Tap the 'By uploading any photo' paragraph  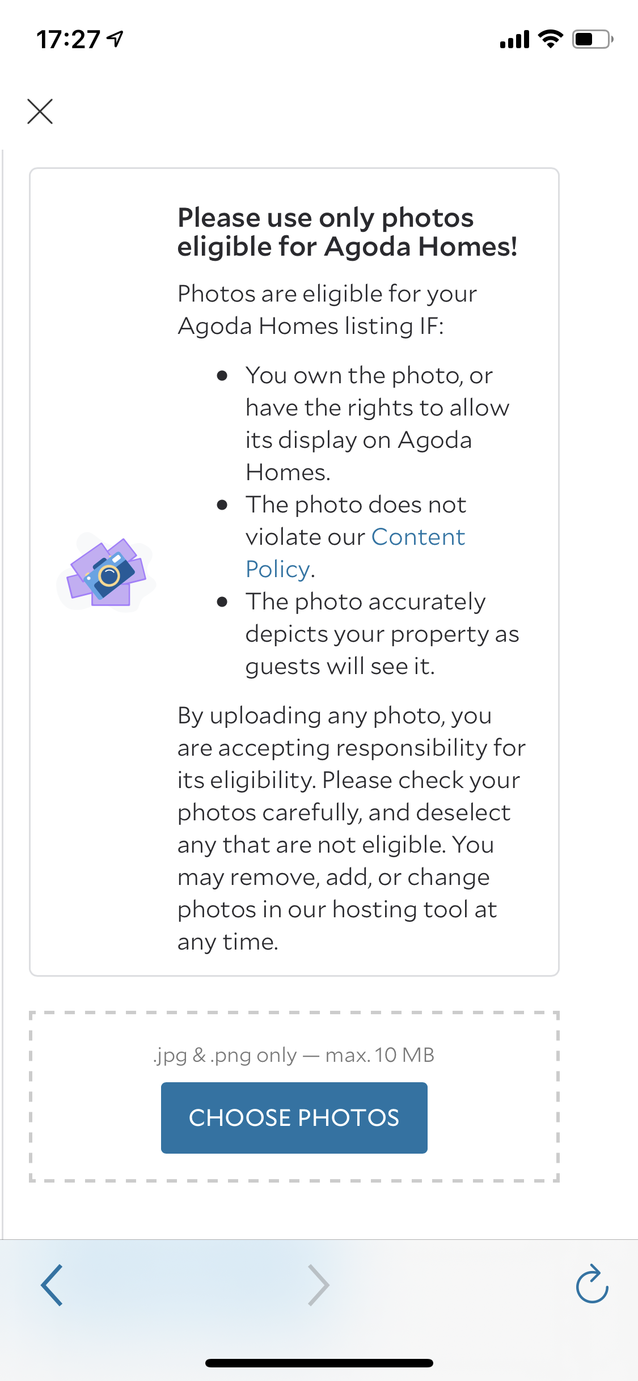point(351,828)
